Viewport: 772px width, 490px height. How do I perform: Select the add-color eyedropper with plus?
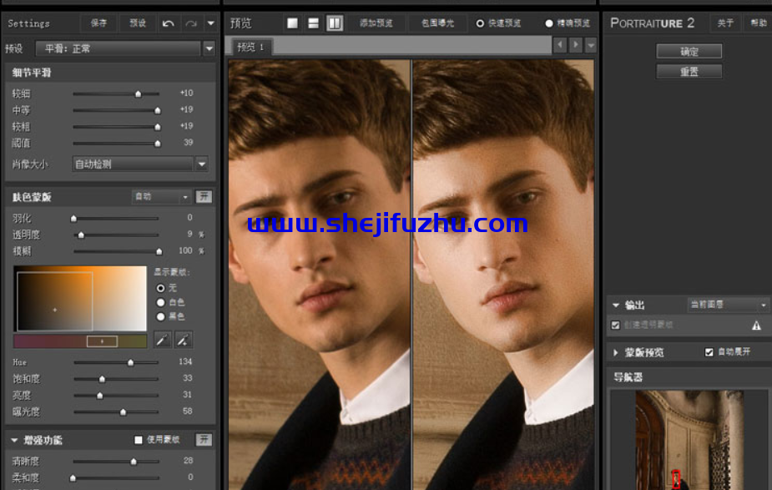click(184, 340)
